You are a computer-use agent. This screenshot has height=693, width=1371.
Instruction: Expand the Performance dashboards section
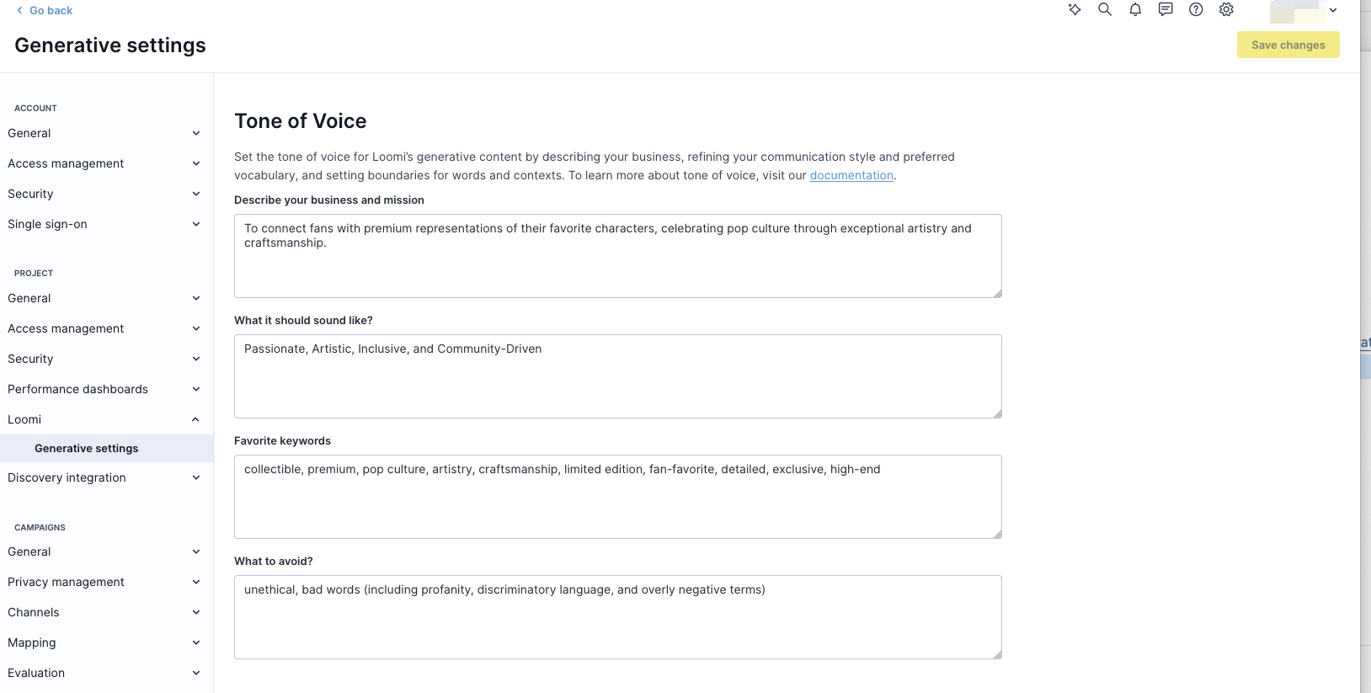pyautogui.click(x=196, y=389)
